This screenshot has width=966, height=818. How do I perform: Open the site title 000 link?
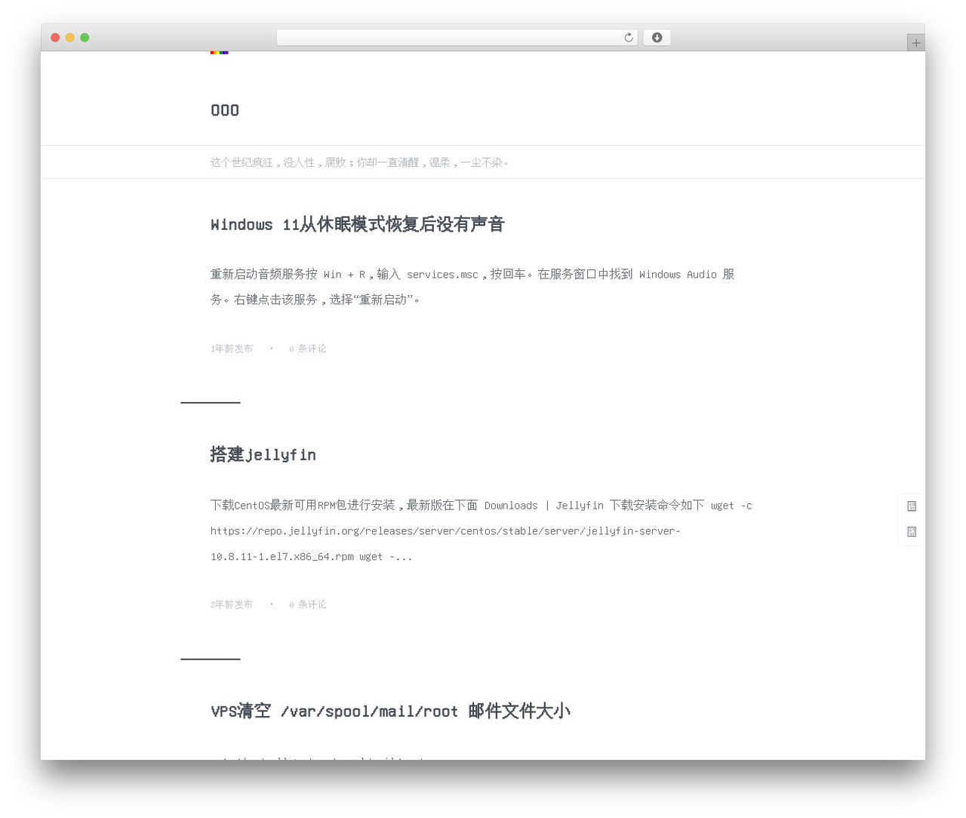(225, 110)
